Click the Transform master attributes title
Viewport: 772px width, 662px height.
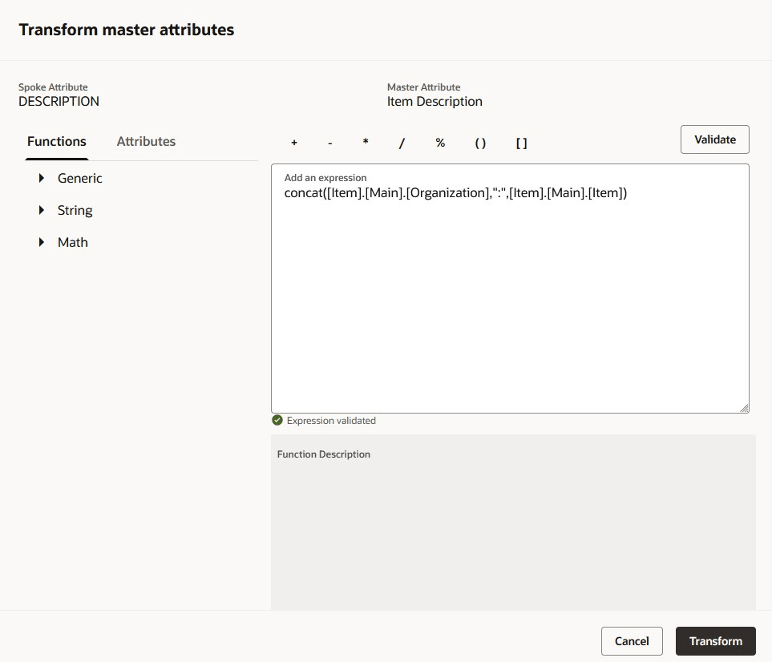[127, 30]
